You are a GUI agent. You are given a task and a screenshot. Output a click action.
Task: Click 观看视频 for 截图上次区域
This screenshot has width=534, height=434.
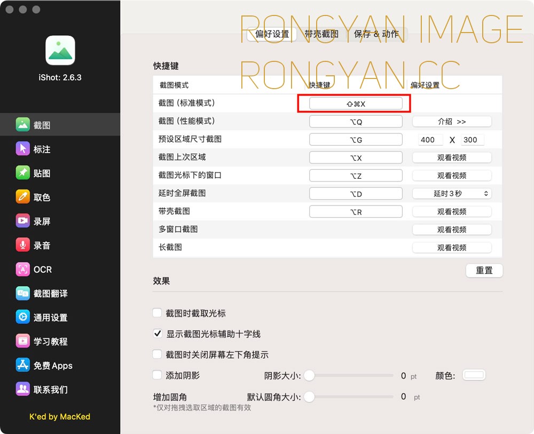point(452,157)
